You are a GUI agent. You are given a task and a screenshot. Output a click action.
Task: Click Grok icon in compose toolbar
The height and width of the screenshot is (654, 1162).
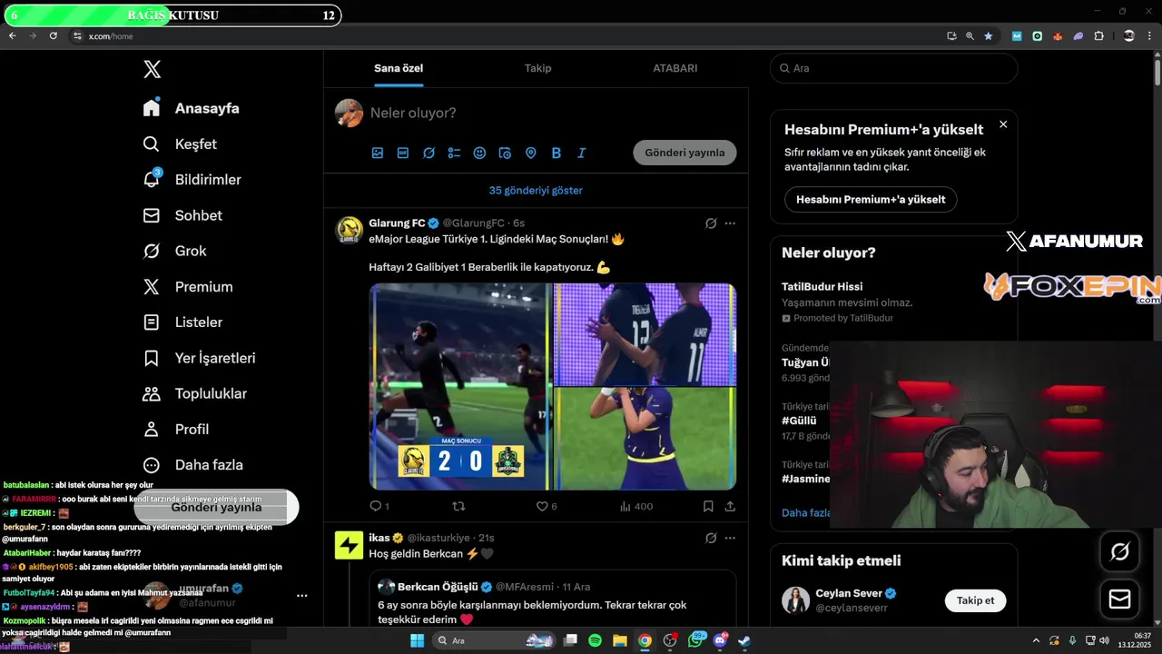point(428,153)
